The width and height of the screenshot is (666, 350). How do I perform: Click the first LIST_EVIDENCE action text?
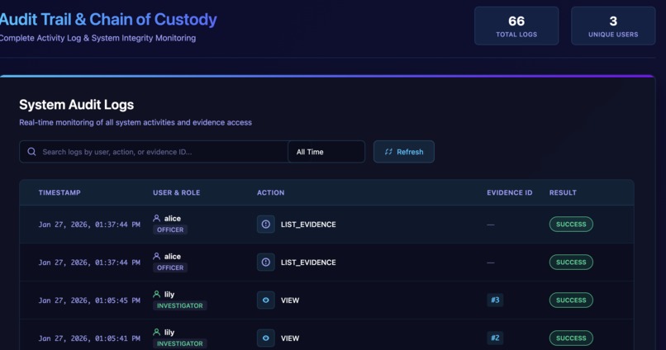point(308,225)
